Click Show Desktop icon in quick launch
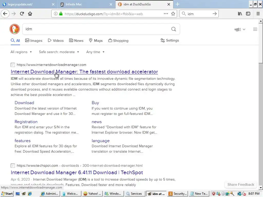This screenshot has width=263, height=197. [18, 194]
